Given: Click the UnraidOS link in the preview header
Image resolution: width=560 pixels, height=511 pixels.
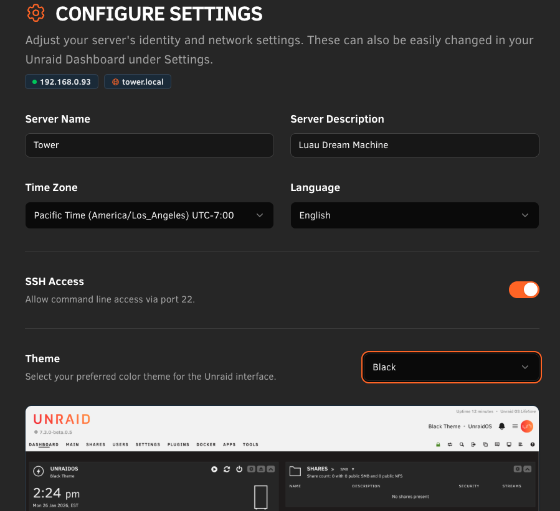Looking at the screenshot, I should coord(480,426).
